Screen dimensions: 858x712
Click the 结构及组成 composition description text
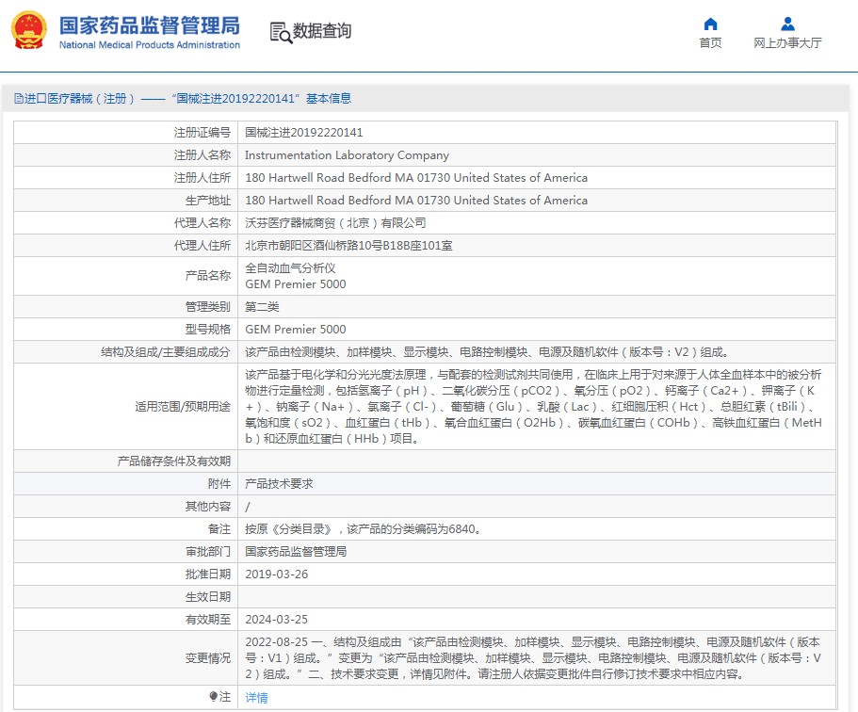[487, 352]
